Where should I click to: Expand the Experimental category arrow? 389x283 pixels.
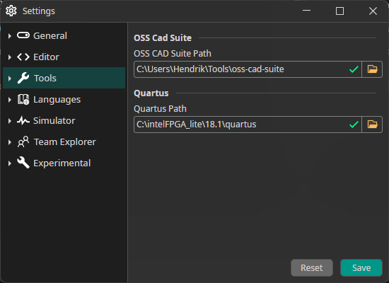pos(10,163)
